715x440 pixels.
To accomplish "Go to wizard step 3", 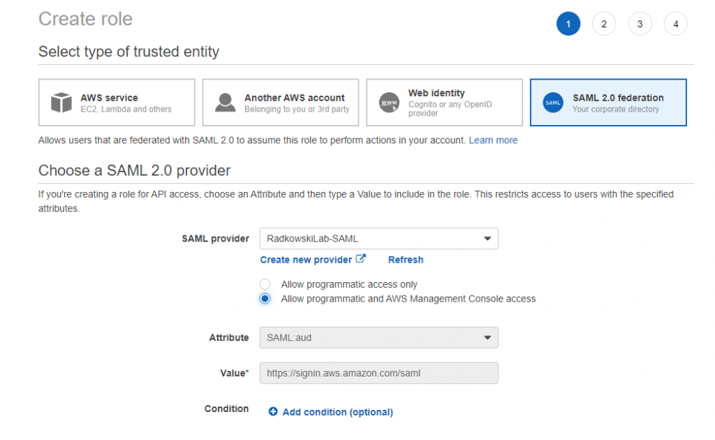I will (x=640, y=24).
